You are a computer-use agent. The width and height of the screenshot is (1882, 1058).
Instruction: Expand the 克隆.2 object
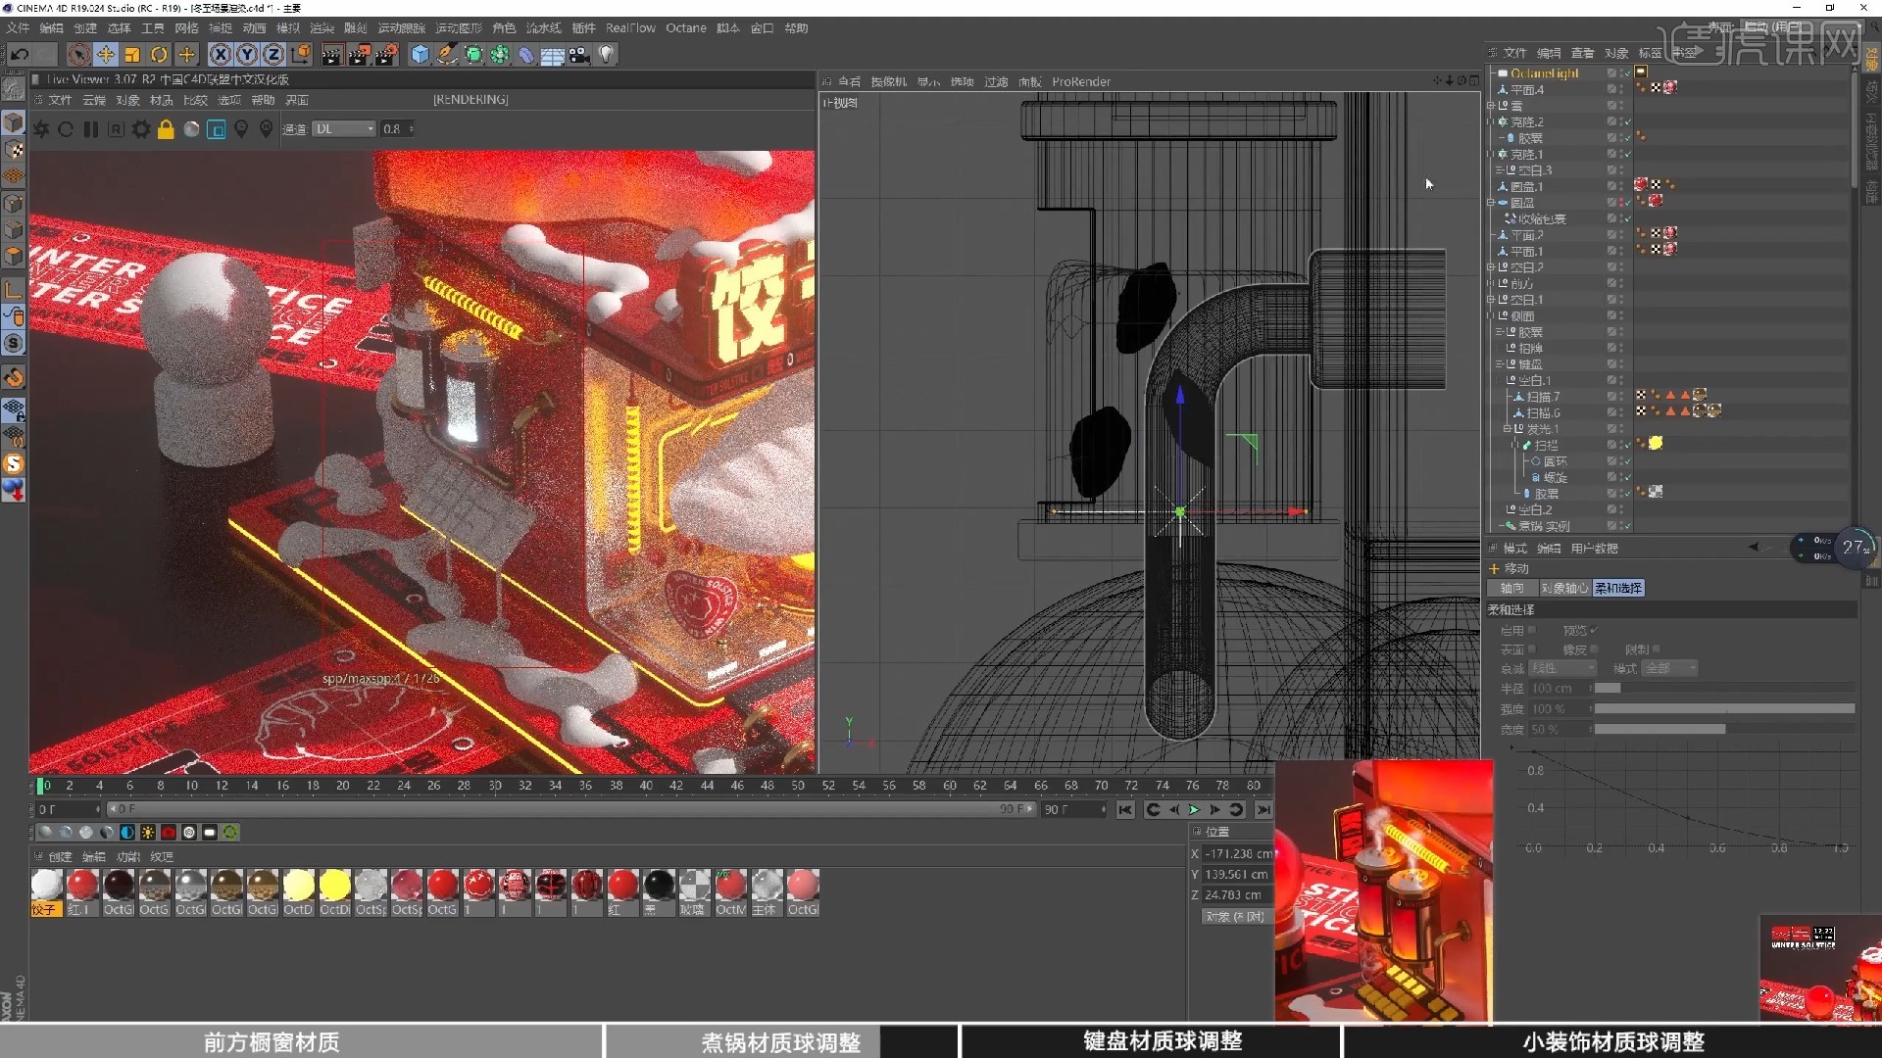1491,122
